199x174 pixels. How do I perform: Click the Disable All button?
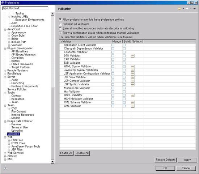point(82,153)
